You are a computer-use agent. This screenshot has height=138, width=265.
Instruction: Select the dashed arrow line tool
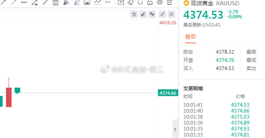(x=14, y=2)
